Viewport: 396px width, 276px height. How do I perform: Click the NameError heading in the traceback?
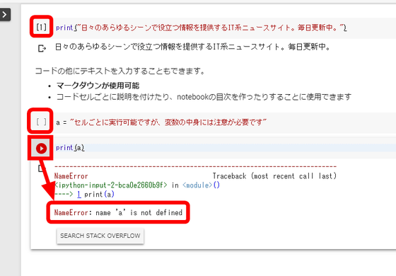[71, 176]
